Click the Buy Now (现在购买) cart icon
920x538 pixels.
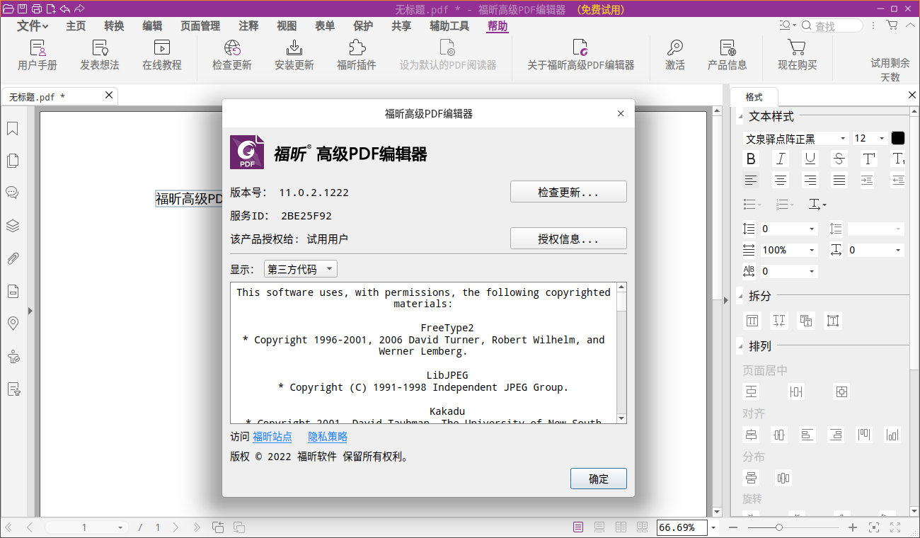797,49
